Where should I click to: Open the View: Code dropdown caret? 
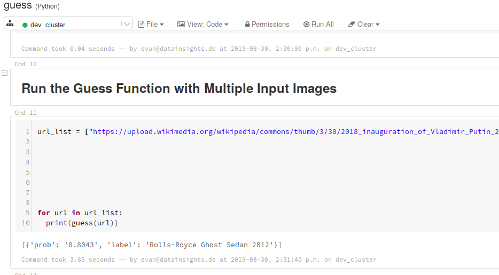227,25
